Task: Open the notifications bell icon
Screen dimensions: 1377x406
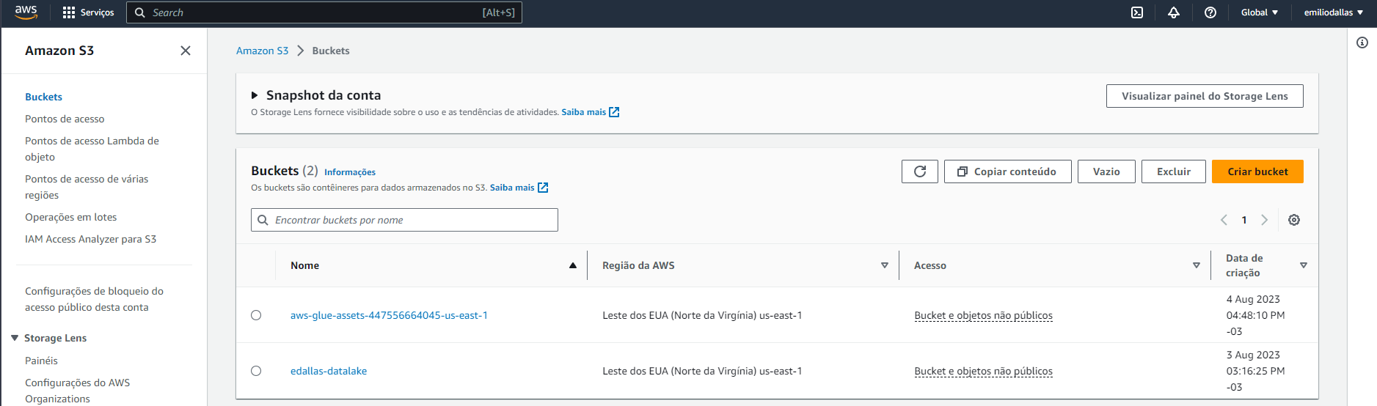Action: pyautogui.click(x=1174, y=12)
